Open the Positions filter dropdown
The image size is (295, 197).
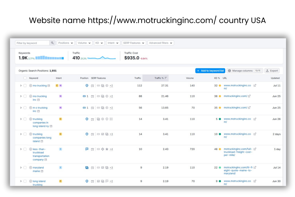pos(65,43)
